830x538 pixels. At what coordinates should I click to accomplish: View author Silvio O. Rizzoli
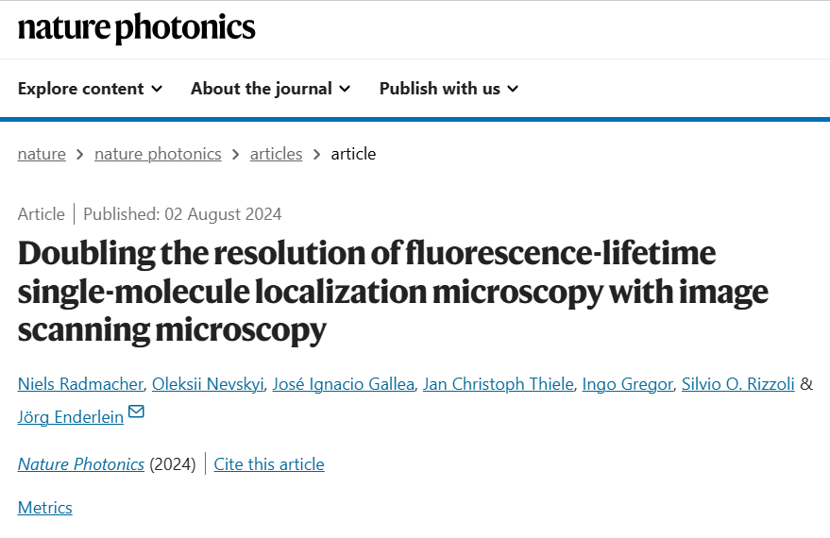737,384
